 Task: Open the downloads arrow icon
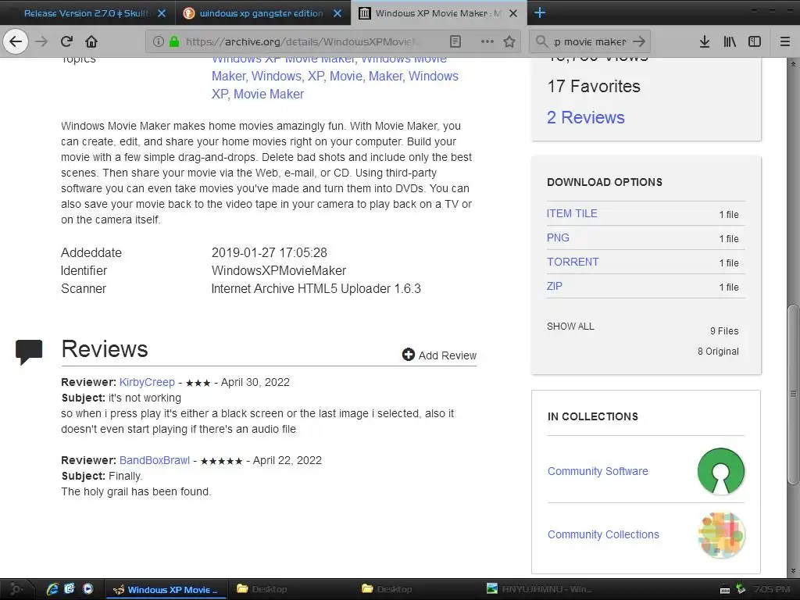[x=705, y=41]
